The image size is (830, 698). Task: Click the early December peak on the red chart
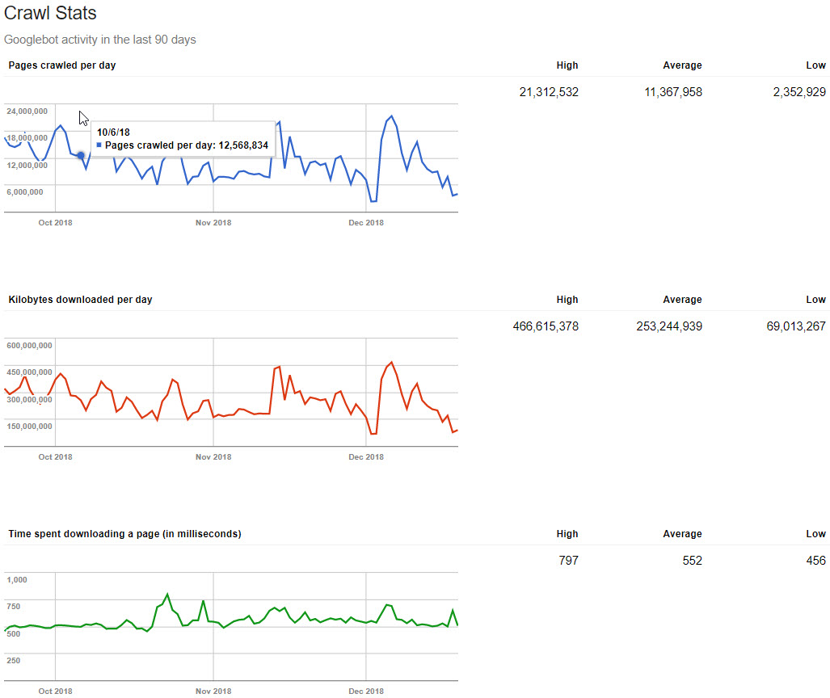(x=391, y=363)
